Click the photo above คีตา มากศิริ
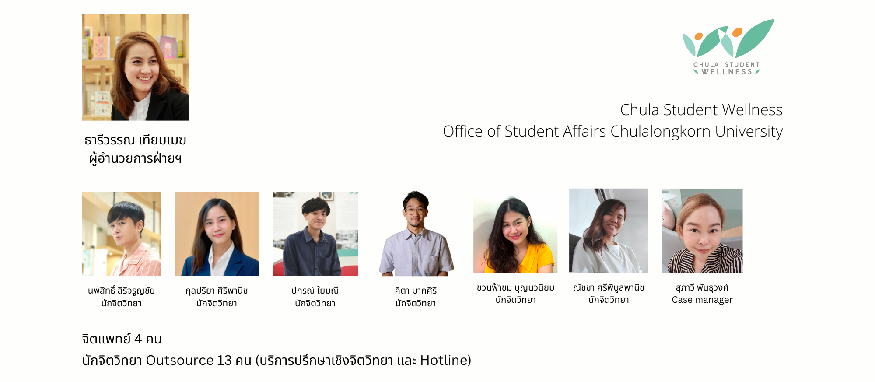 click(x=416, y=234)
